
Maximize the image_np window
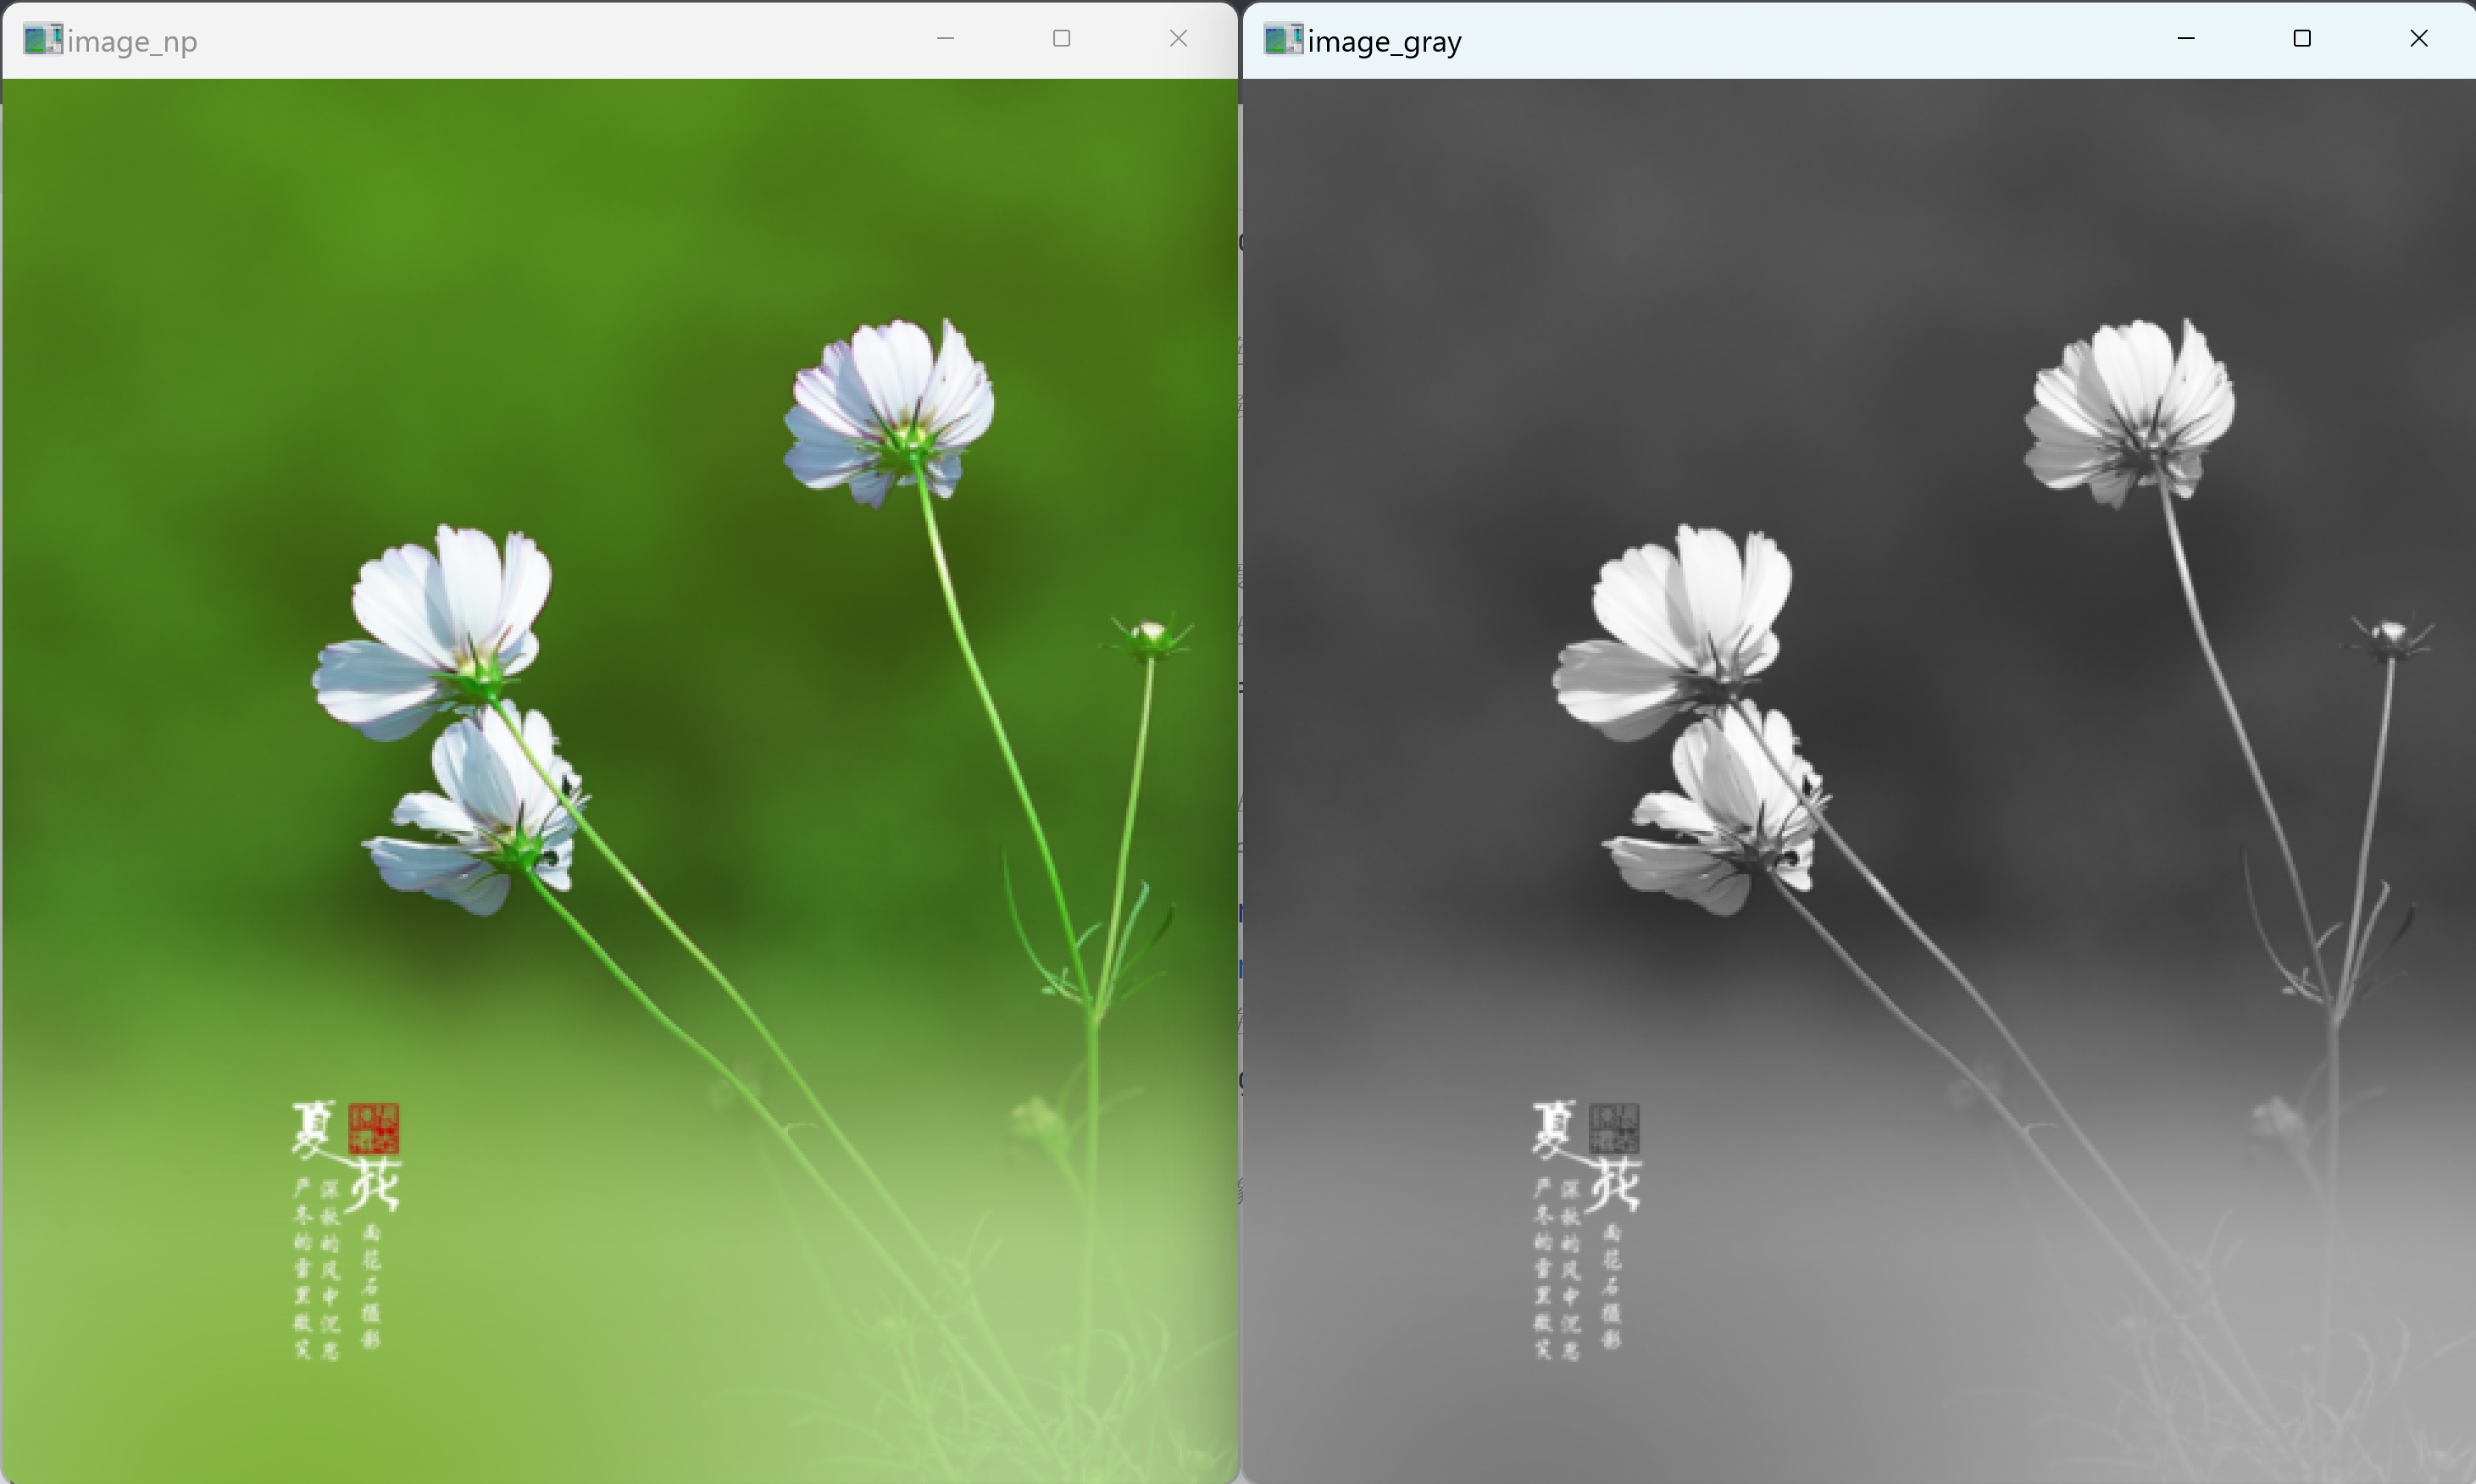click(x=1062, y=39)
